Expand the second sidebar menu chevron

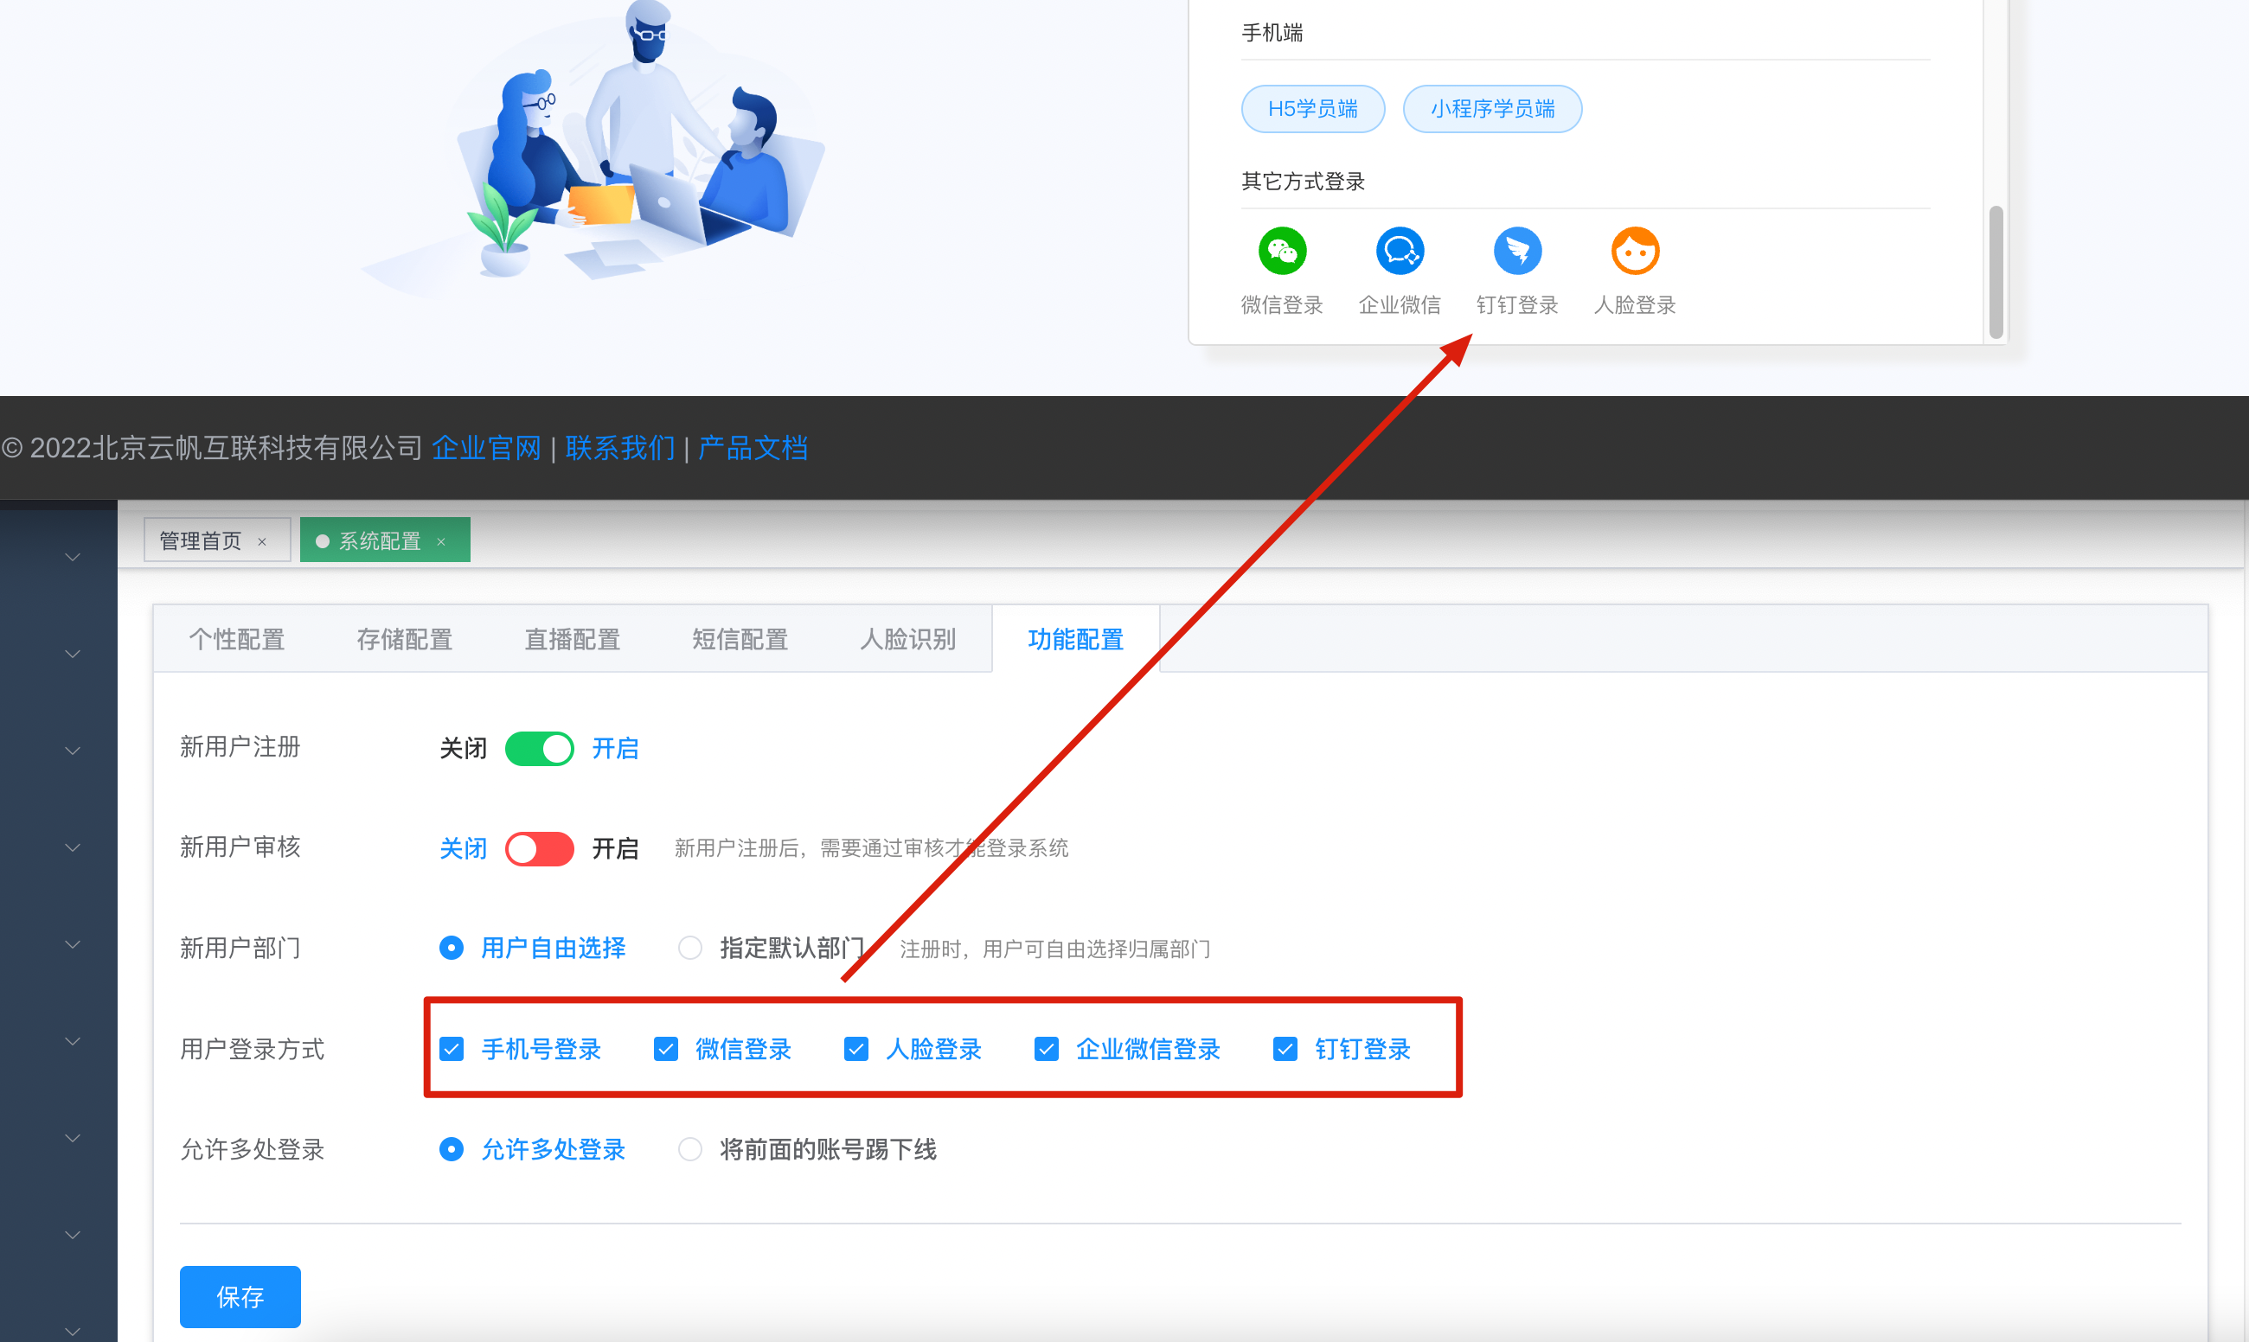(x=74, y=655)
